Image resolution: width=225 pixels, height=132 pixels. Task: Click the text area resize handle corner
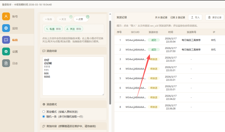tap(103, 94)
